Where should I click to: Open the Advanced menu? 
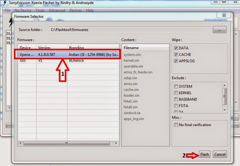point(57,10)
